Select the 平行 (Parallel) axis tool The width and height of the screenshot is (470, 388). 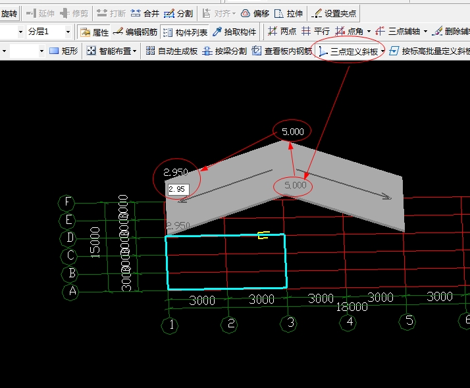coord(315,31)
